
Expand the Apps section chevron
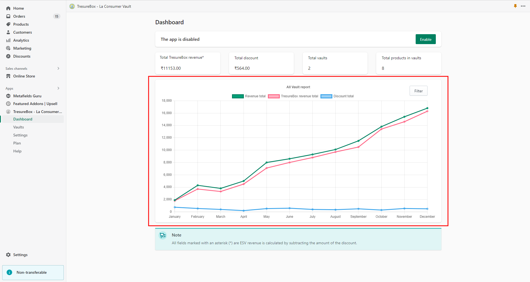[58, 88]
